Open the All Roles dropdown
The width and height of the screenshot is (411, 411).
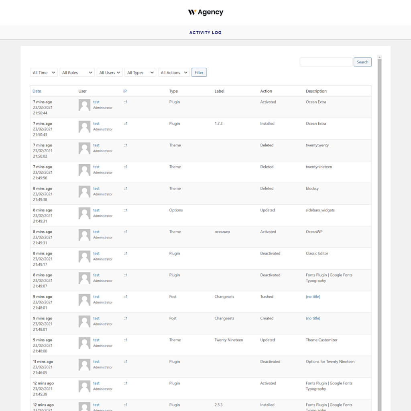(x=77, y=72)
